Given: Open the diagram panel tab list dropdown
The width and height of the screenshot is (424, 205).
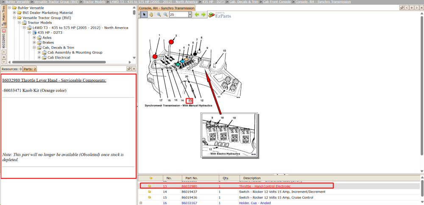Looking at the screenshot, I should (412, 8).
